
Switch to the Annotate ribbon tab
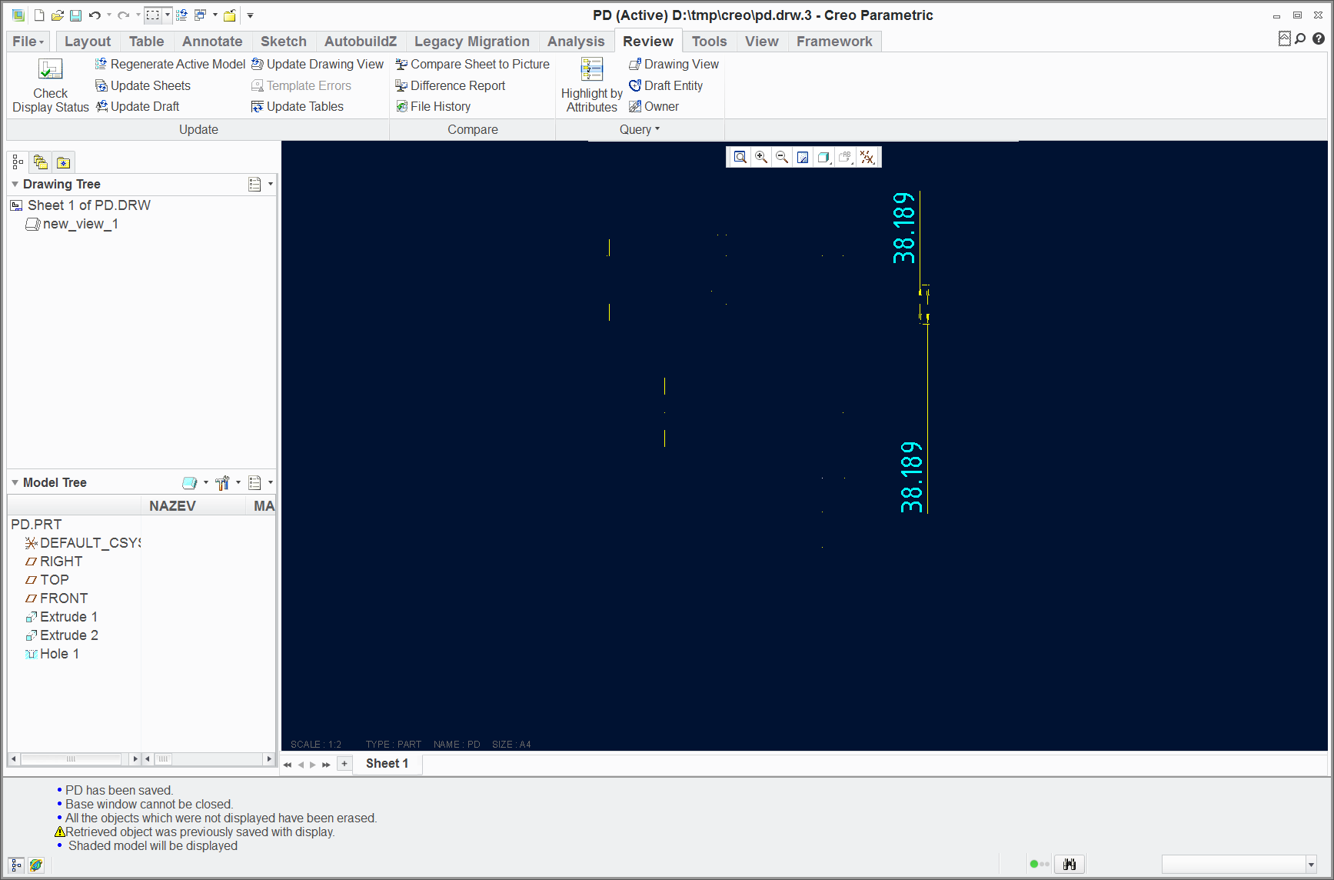click(212, 42)
